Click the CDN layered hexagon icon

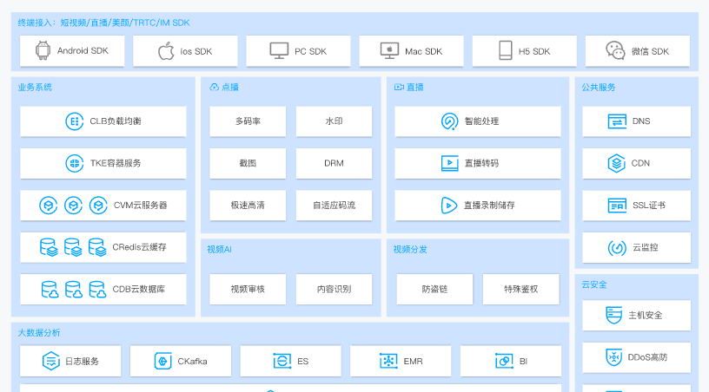pyautogui.click(x=616, y=163)
